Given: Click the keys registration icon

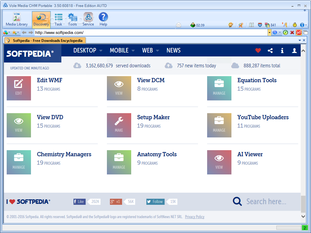Looking at the screenshot, I should point(285,25).
